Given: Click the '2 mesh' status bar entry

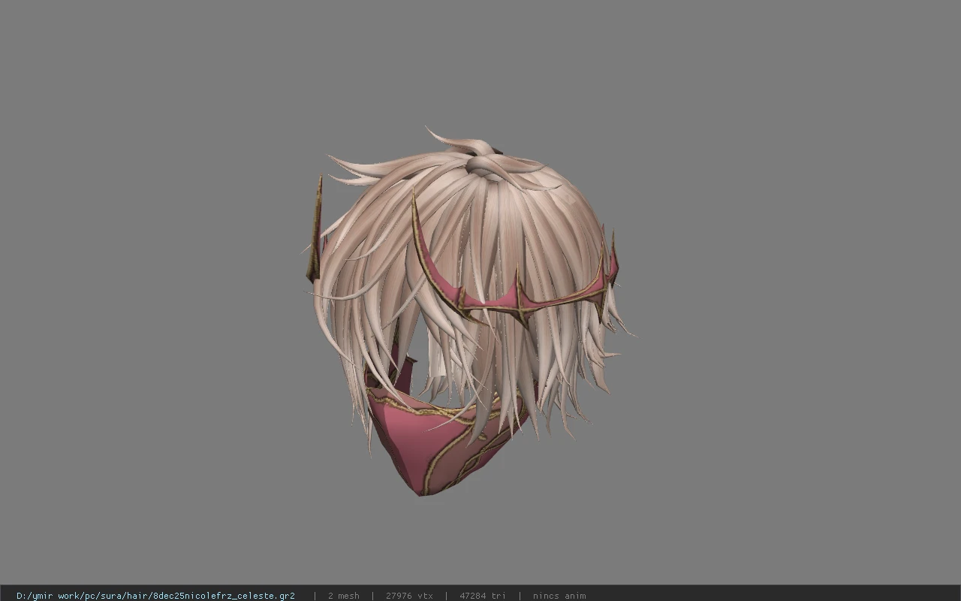Looking at the screenshot, I should click(343, 596).
